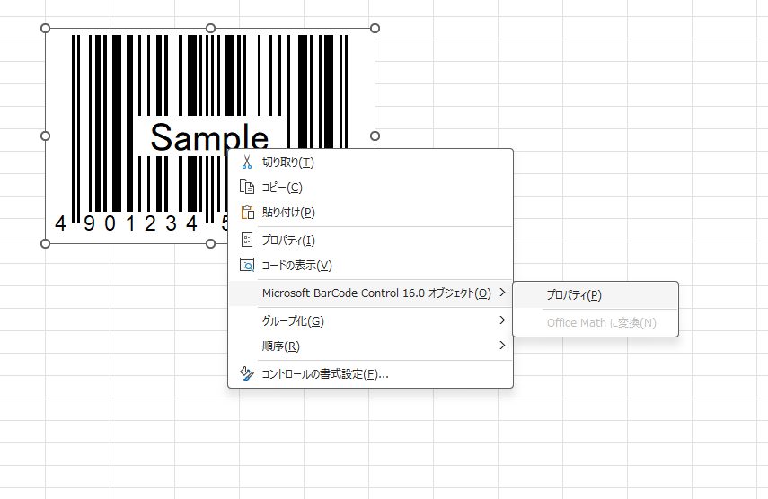Click Office Math に変換(N) submenu item
Screen dimensions: 768x499
coord(602,322)
